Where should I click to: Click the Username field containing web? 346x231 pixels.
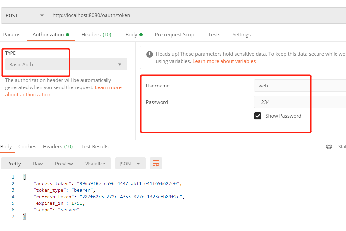coord(300,86)
